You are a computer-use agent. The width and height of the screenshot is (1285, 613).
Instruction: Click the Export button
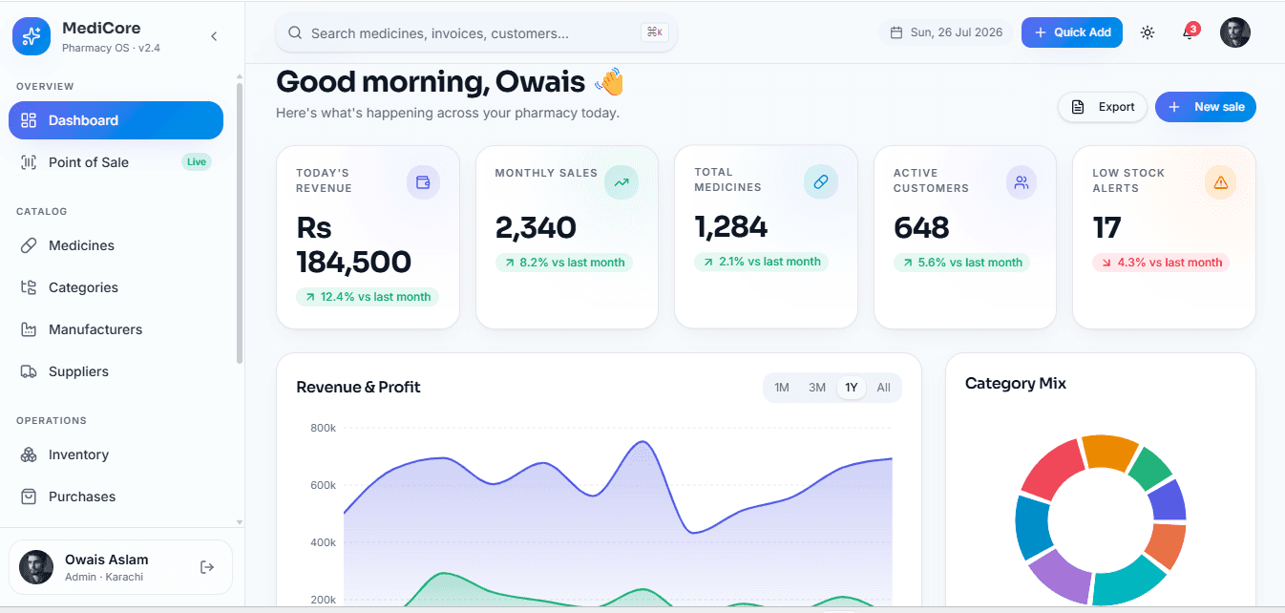[1102, 107]
